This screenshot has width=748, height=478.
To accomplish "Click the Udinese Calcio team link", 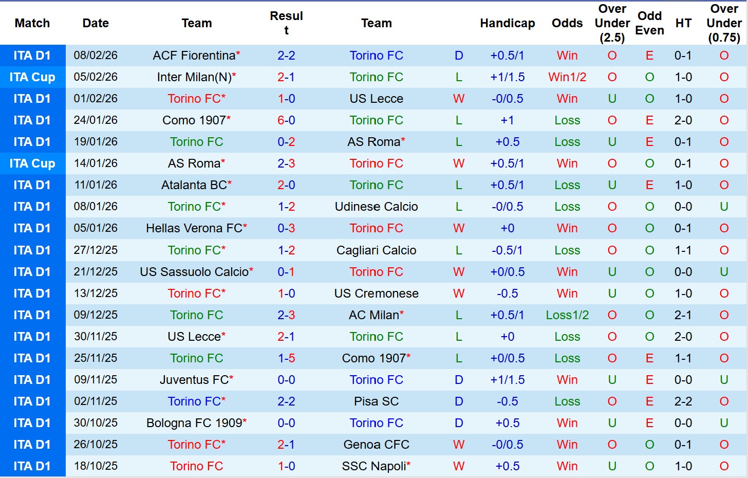I will (x=376, y=207).
